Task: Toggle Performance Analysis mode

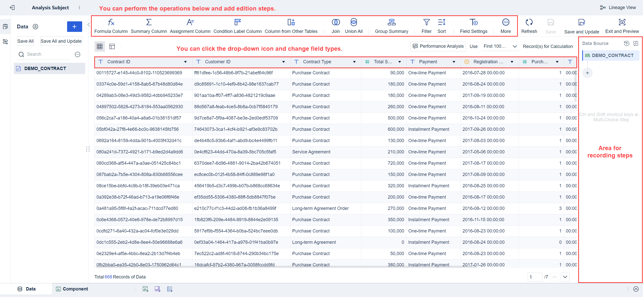Action: (438, 46)
